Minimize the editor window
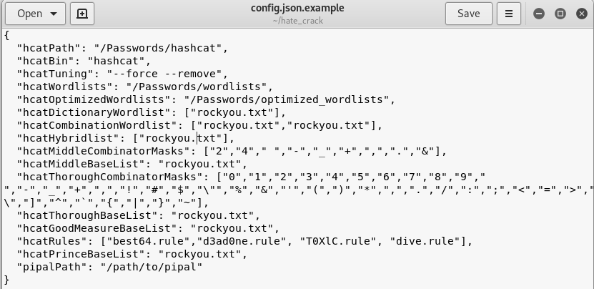 [539, 14]
